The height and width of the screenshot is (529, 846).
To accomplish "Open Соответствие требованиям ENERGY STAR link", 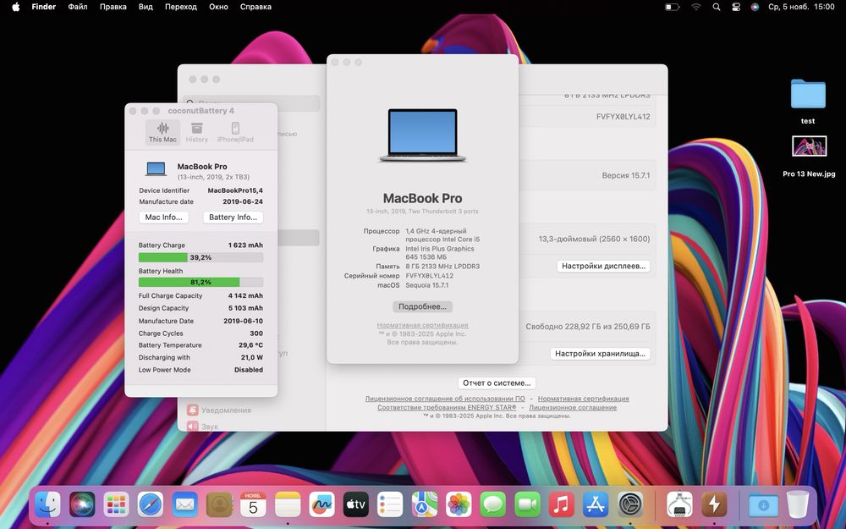I will (x=447, y=408).
